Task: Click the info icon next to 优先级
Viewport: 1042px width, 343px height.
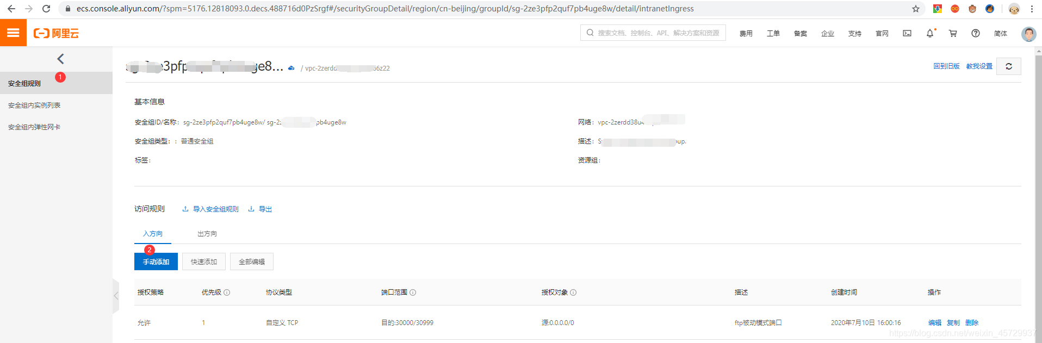Action: click(x=227, y=292)
